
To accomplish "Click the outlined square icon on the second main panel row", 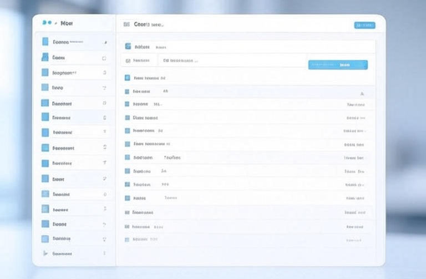I will [128, 60].
